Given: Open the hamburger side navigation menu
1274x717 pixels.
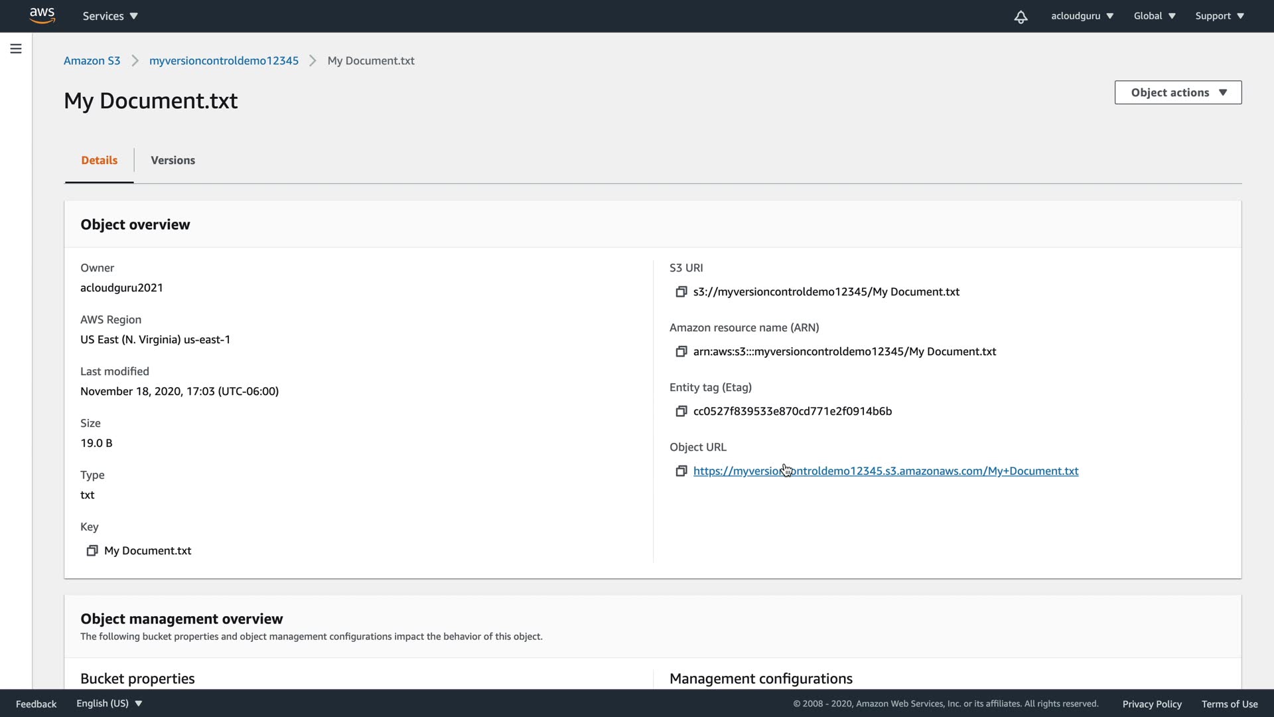Looking at the screenshot, I should tap(16, 48).
